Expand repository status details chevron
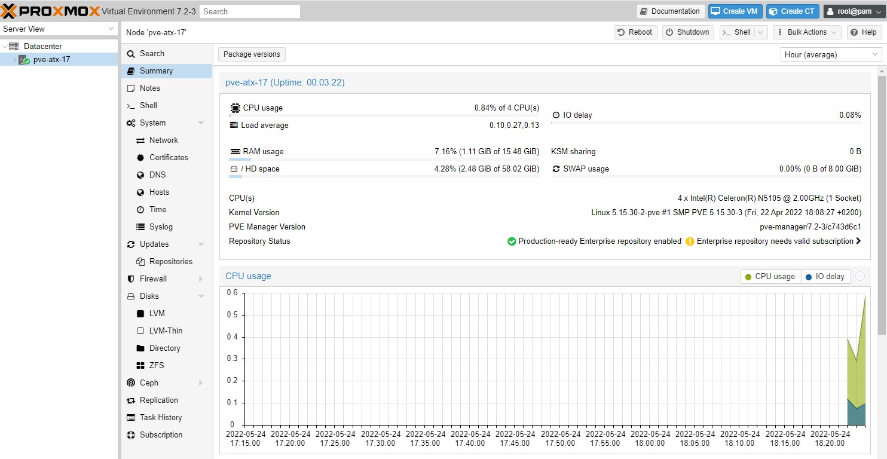 [x=858, y=241]
